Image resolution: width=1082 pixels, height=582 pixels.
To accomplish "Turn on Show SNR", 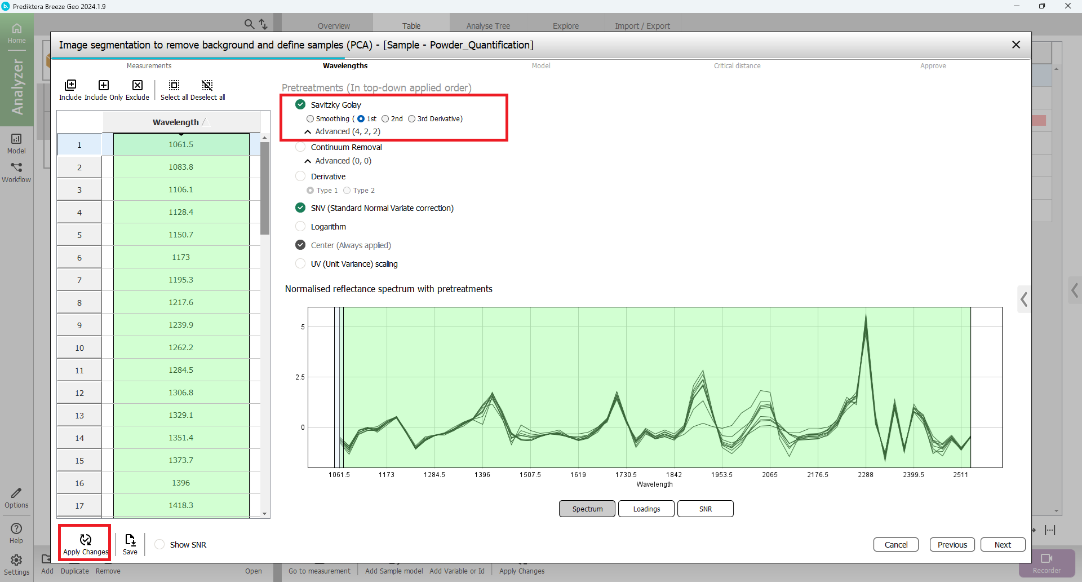I will click(160, 545).
